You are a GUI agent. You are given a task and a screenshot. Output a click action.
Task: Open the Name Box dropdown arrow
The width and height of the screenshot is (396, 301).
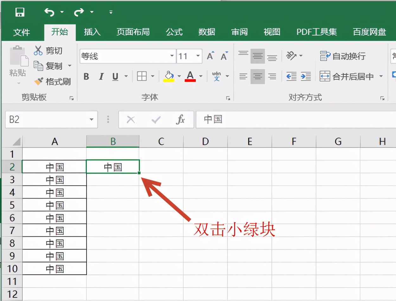pos(92,119)
